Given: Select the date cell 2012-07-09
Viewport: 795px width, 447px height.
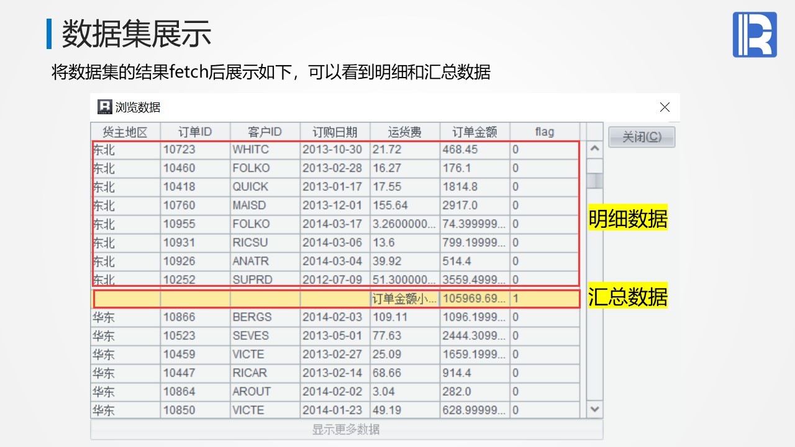Looking at the screenshot, I should click(x=335, y=279).
